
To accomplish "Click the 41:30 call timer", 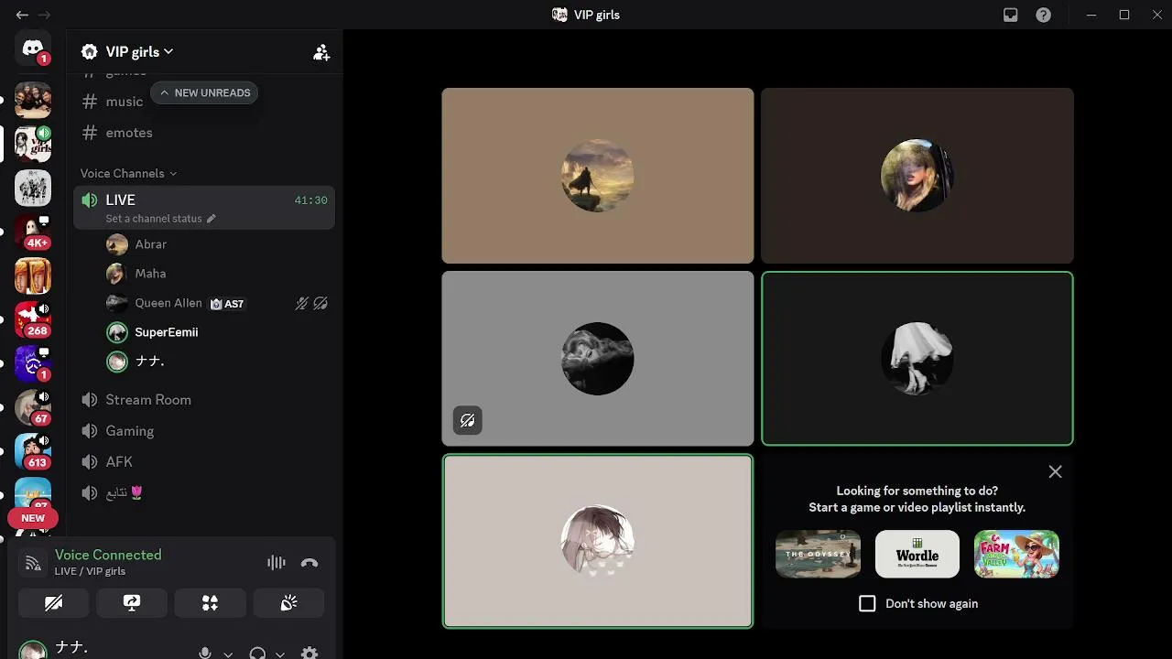I will [310, 200].
